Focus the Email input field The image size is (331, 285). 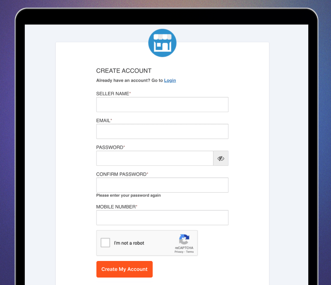point(162,131)
